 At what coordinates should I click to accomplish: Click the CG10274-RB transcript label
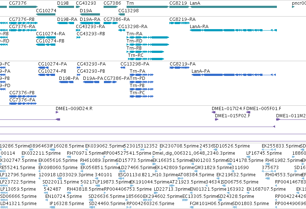pos(50,41)
